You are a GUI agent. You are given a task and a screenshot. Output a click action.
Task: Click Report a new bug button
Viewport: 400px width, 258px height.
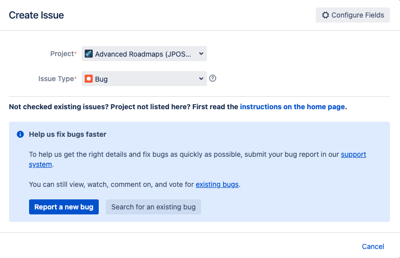[64, 207]
